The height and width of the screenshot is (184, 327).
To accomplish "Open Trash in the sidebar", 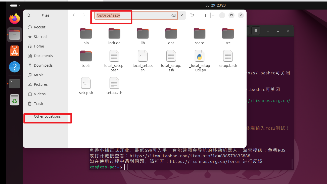I will [x=45, y=104].
